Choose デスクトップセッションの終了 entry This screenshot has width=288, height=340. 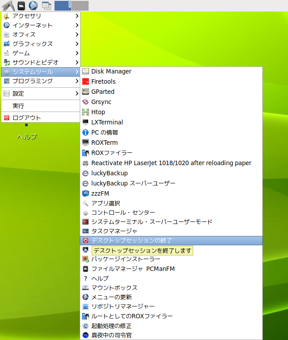coord(171,240)
